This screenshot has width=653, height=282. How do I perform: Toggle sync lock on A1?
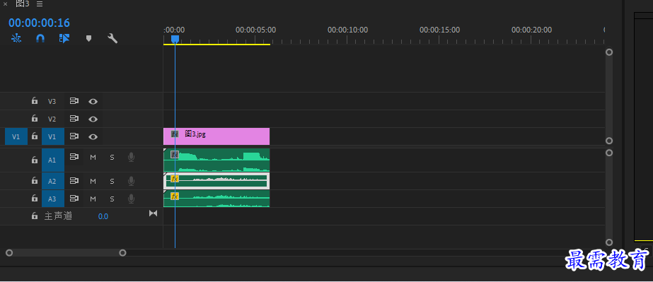pyautogui.click(x=74, y=157)
